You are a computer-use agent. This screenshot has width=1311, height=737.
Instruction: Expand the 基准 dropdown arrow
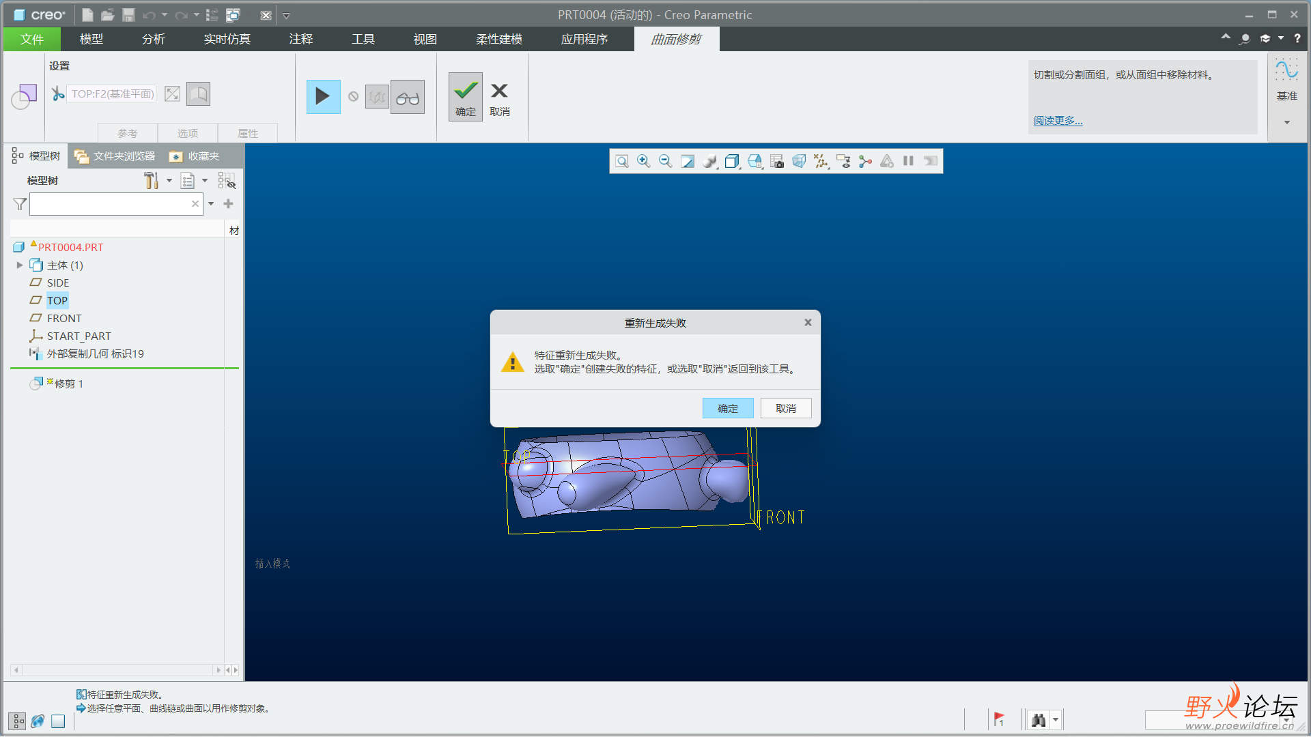point(1287,123)
